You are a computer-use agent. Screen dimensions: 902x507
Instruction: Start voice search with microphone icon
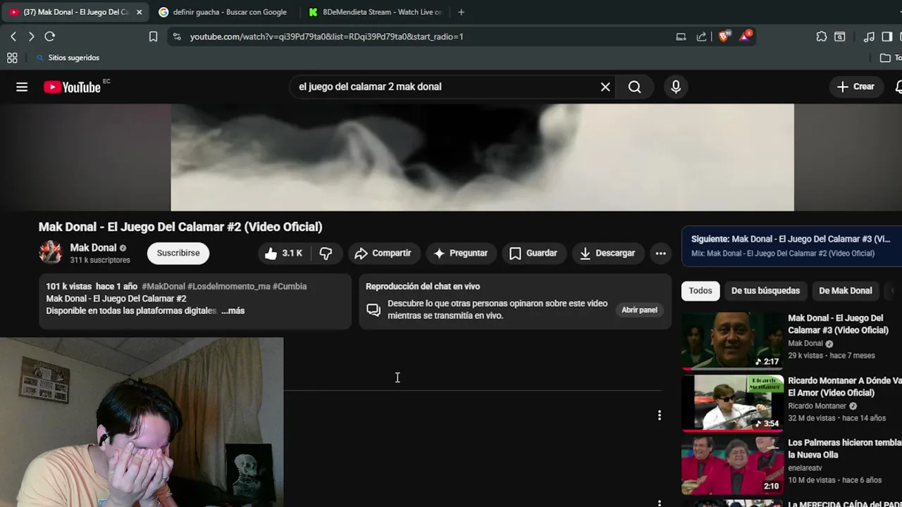pos(676,87)
